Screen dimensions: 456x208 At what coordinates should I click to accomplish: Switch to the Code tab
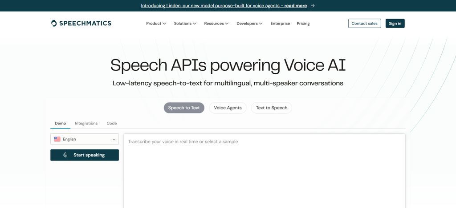(x=112, y=123)
